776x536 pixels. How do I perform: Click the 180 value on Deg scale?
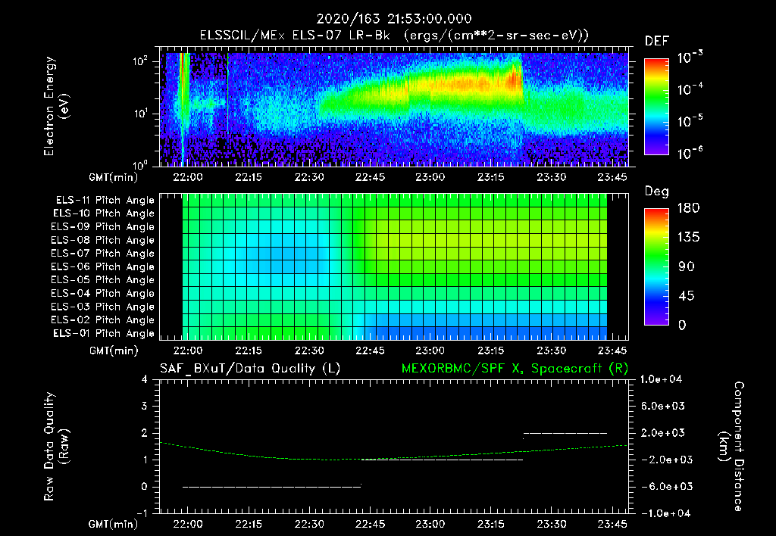pos(688,208)
